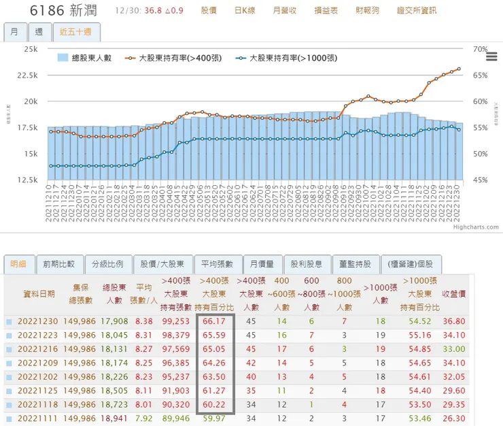
Task: Click the >400張大股東持有百分比 column header
Action: click(214, 294)
